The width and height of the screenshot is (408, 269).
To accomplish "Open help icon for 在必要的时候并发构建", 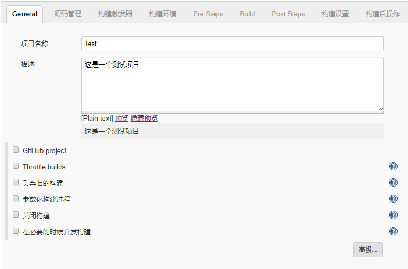I will (x=393, y=231).
